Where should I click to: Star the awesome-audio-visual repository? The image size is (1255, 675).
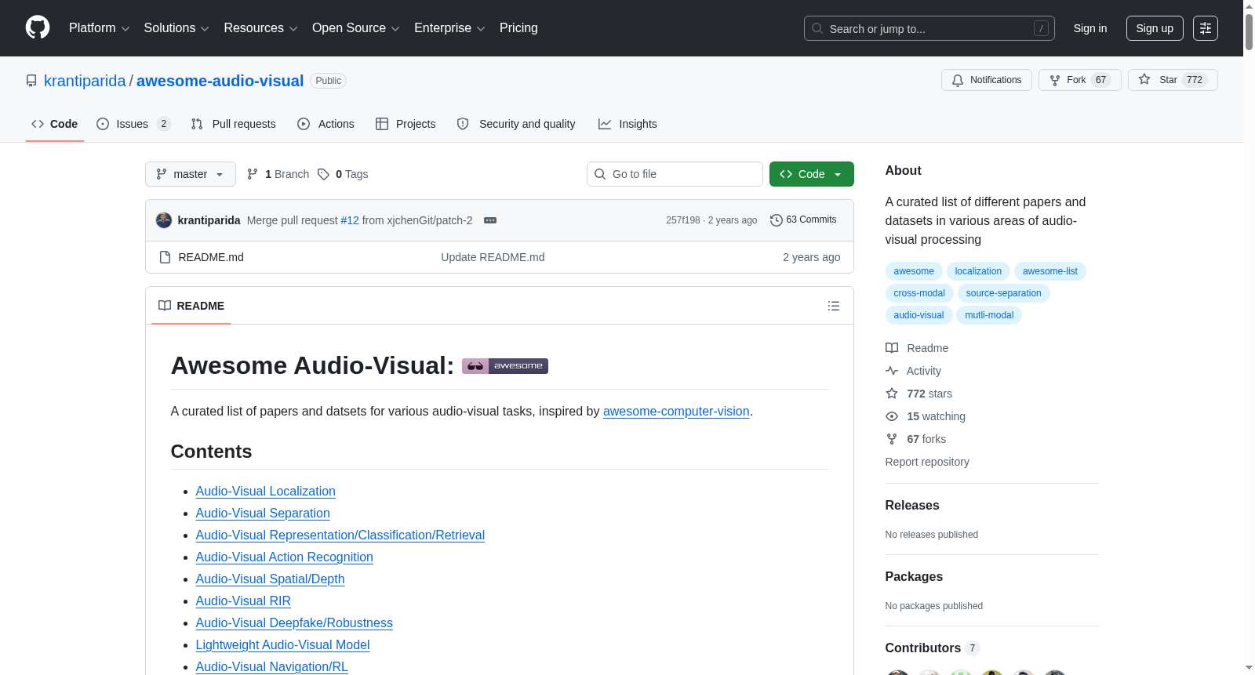click(x=1173, y=80)
